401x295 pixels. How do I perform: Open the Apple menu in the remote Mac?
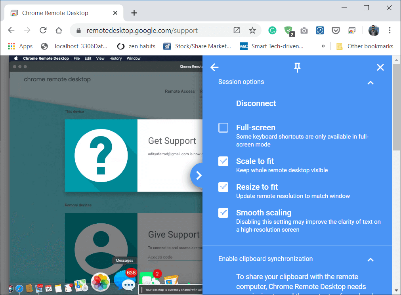[x=16, y=58]
